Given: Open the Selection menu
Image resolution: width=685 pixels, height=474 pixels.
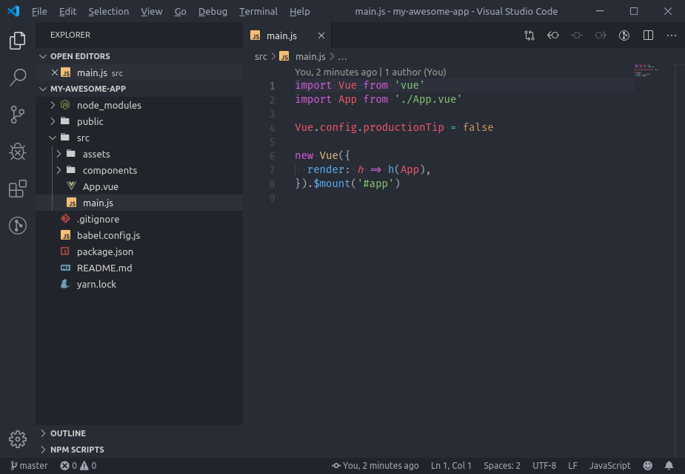Looking at the screenshot, I should coord(109,11).
